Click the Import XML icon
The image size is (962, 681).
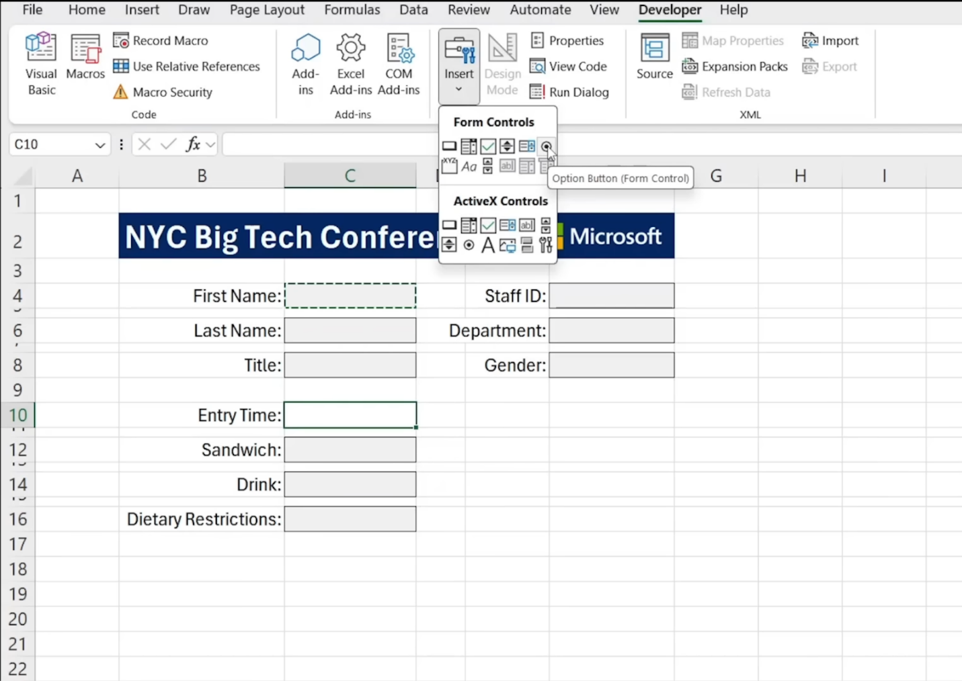810,40
